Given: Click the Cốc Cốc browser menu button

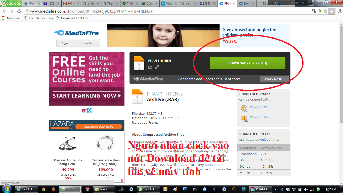Looking at the screenshot, I should click(11, 3).
